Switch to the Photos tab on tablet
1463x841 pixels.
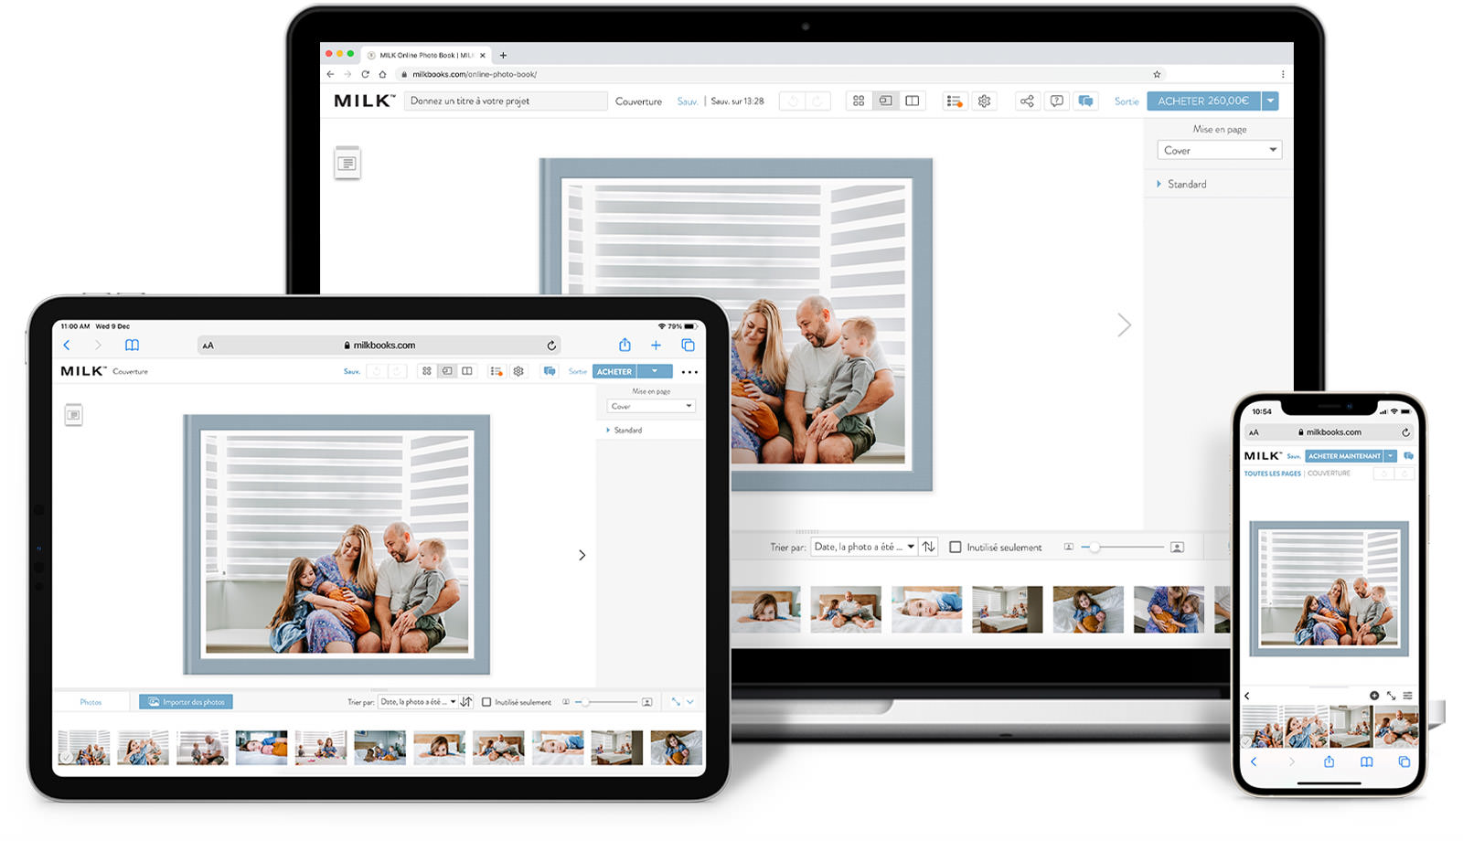(x=91, y=702)
